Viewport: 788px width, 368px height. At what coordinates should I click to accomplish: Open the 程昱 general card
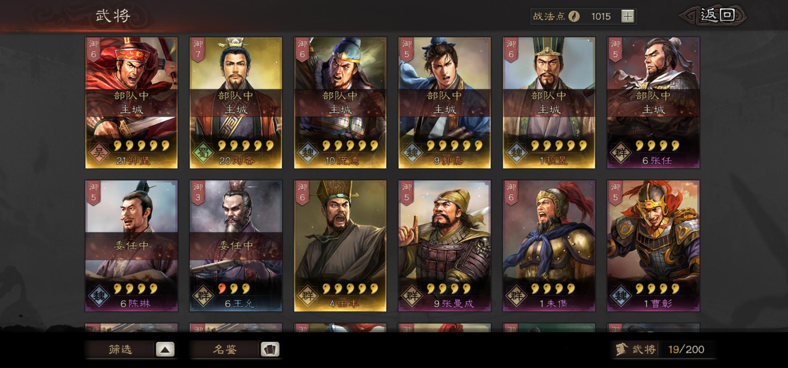click(549, 103)
